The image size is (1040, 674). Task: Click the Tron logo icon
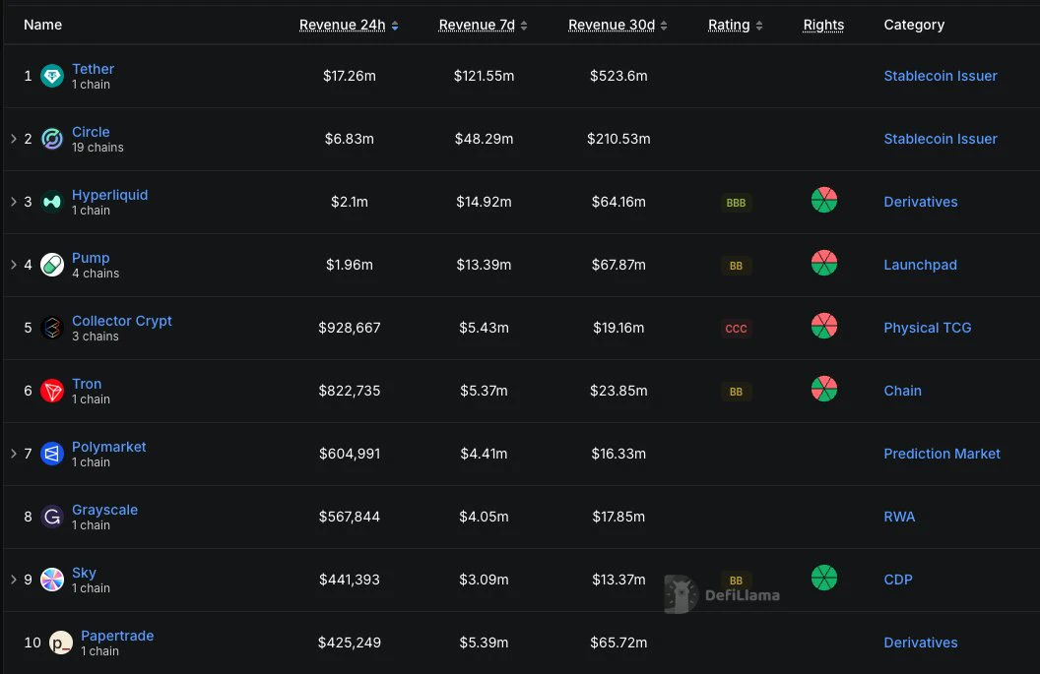click(x=52, y=391)
